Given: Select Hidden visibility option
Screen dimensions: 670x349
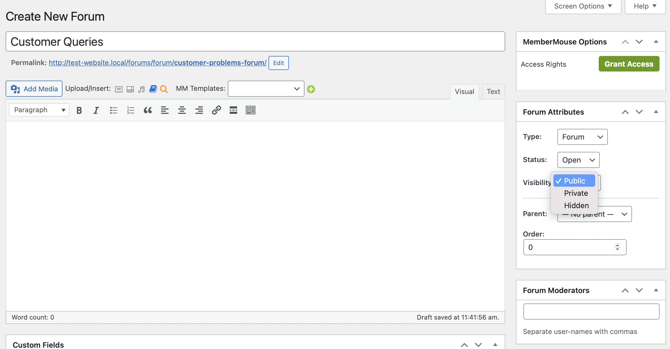Looking at the screenshot, I should pyautogui.click(x=576, y=205).
